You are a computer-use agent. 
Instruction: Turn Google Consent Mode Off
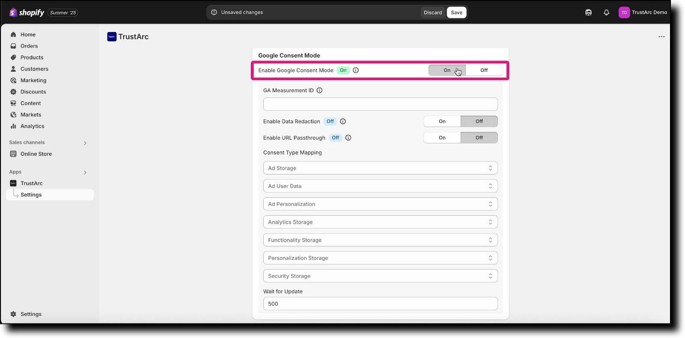[x=484, y=70]
